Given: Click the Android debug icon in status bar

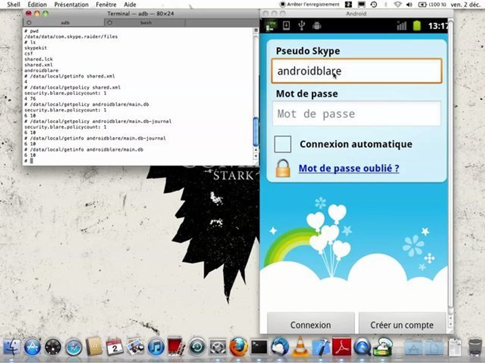Looking at the screenshot, I should (317, 26).
